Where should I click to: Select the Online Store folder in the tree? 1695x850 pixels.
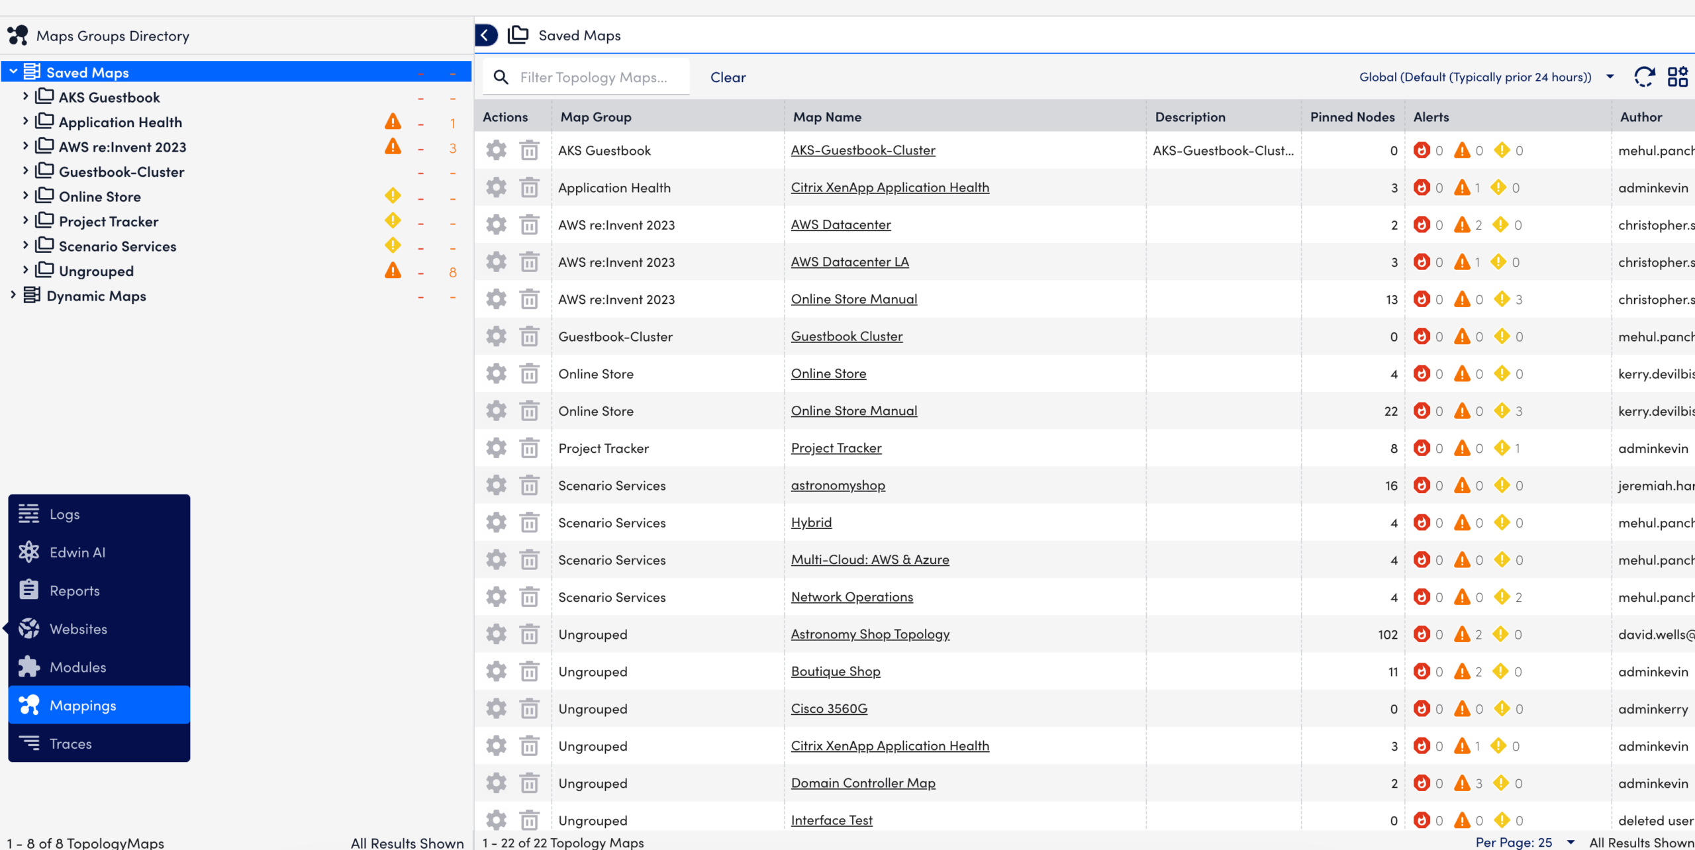click(x=99, y=197)
